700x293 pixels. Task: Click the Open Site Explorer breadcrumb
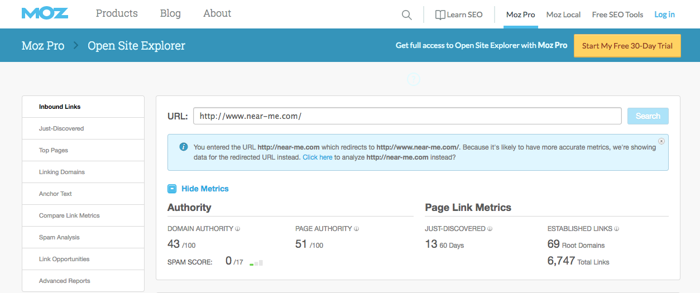[x=136, y=46]
